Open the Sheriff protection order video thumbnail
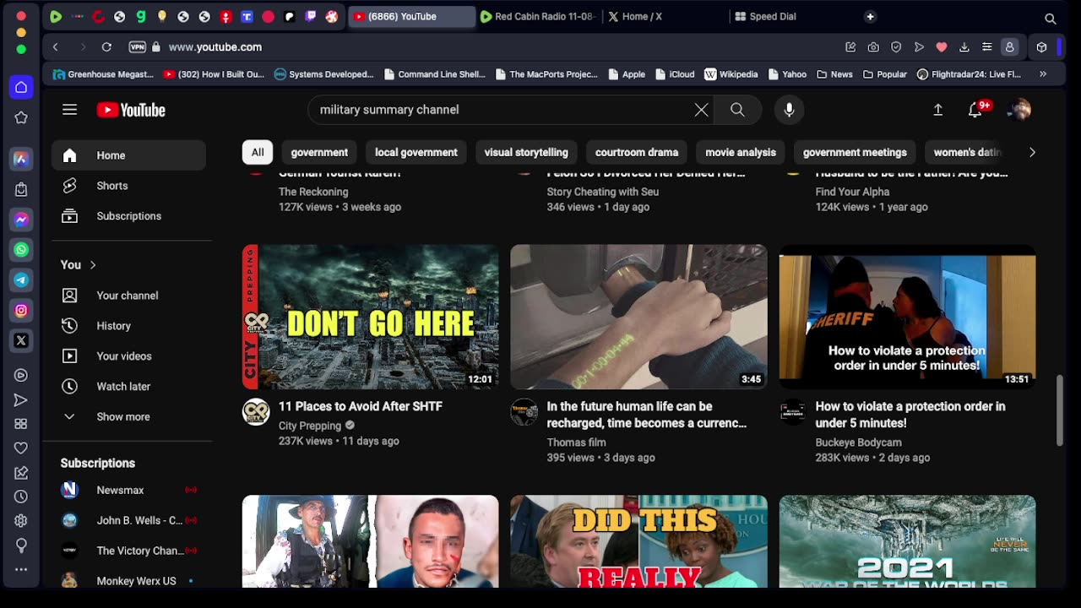This screenshot has width=1081, height=608. [907, 317]
